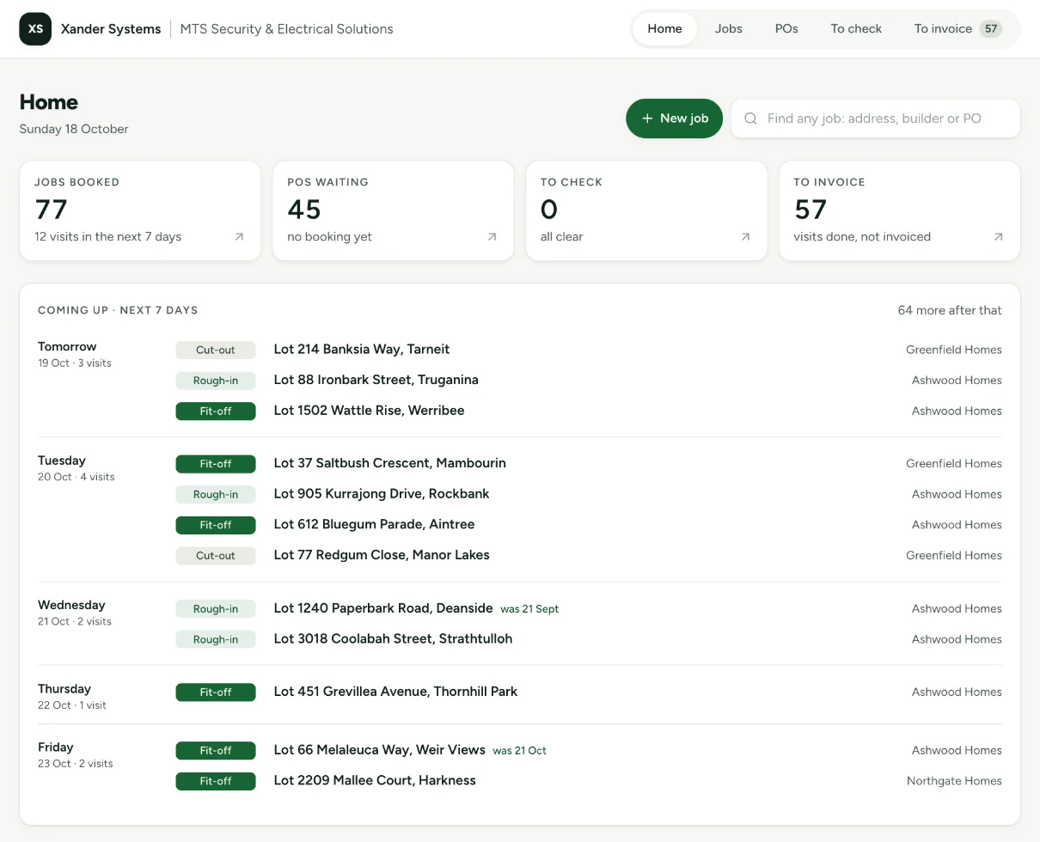
Task: Click the 'was 21 Oct' note
Action: [519, 751]
